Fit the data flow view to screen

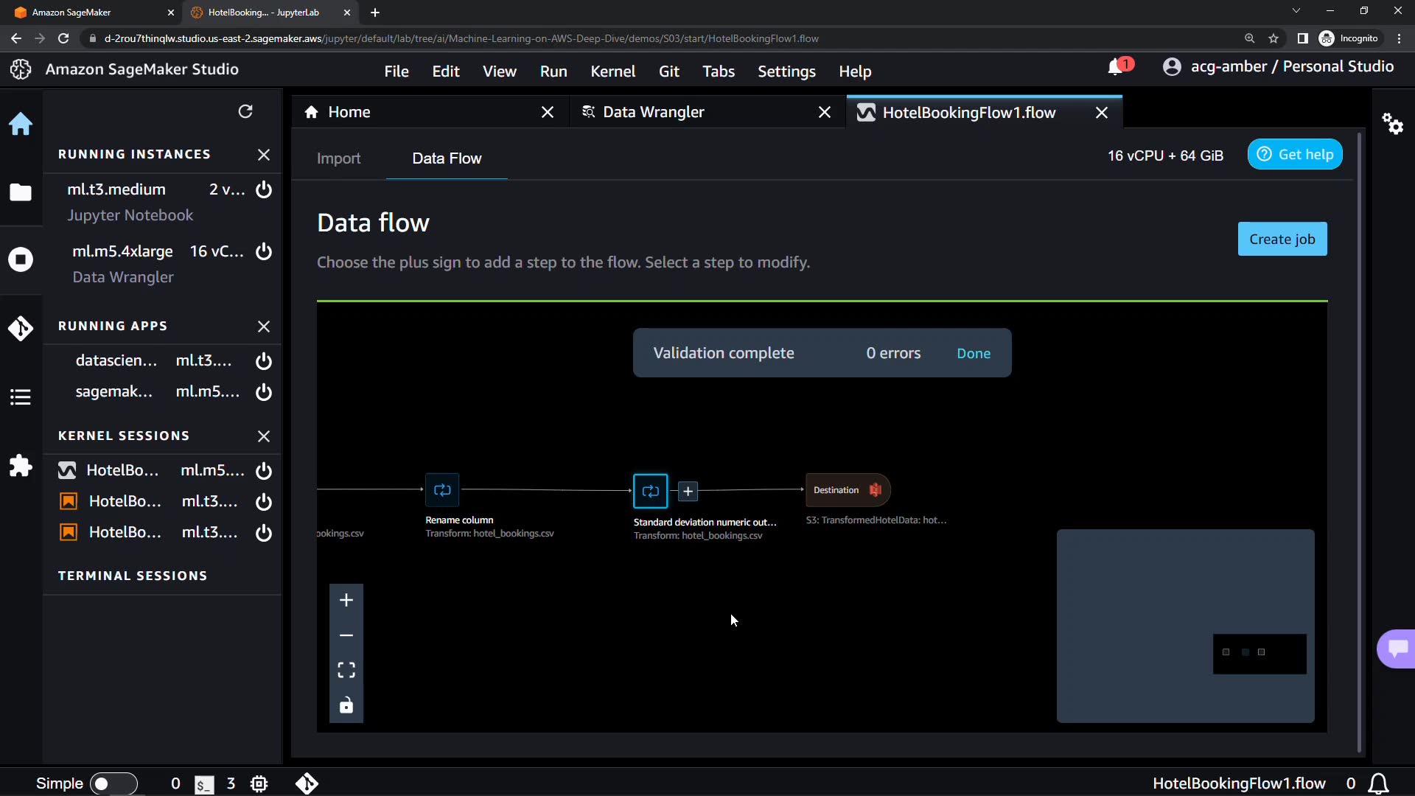point(346,670)
